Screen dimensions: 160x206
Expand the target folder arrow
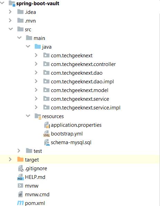10,159
